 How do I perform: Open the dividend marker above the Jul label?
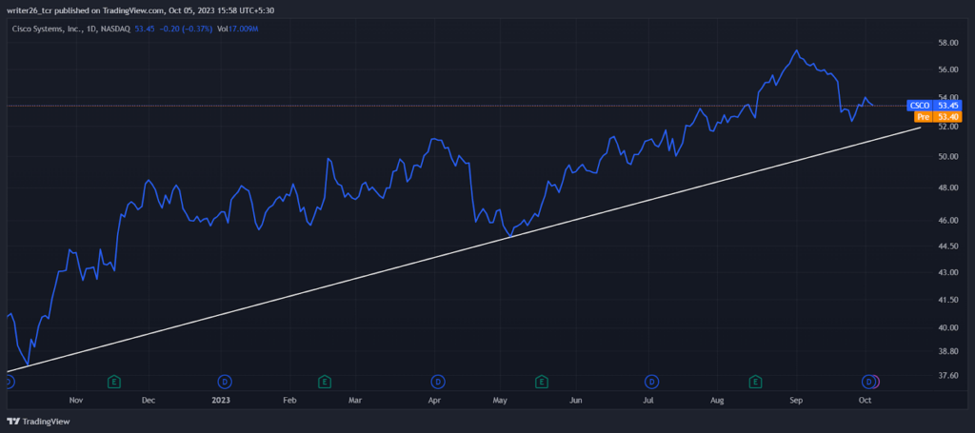(651, 381)
